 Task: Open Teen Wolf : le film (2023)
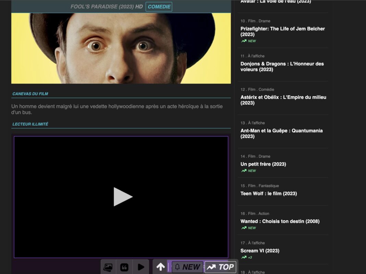tap(268, 193)
